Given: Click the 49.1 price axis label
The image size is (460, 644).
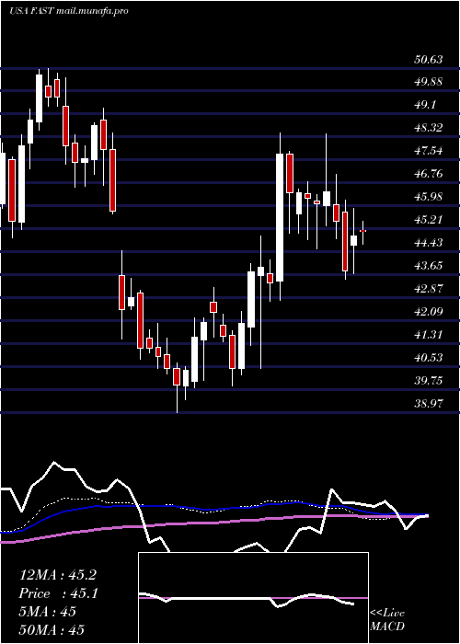Looking at the screenshot, I should coord(425,105).
